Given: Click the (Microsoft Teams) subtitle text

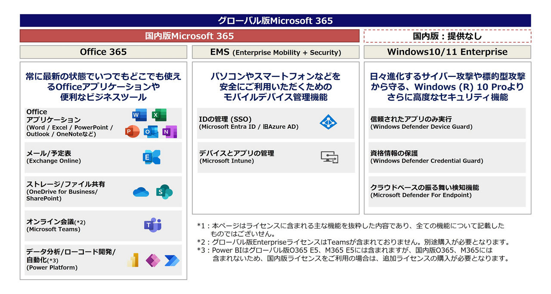Looking at the screenshot, I should coord(53,229).
